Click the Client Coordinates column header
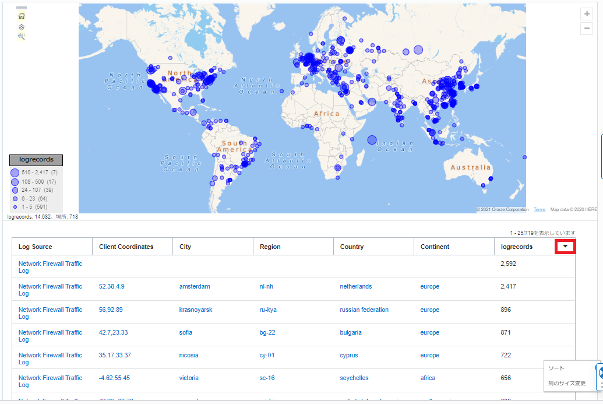 (126, 247)
